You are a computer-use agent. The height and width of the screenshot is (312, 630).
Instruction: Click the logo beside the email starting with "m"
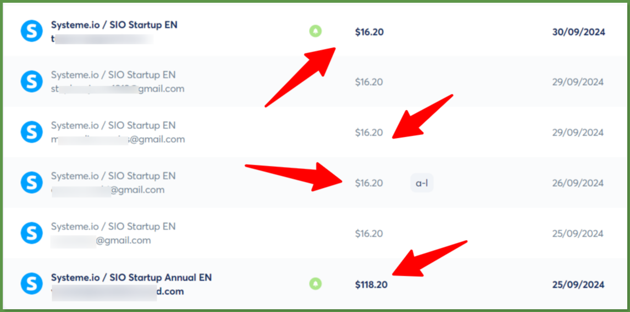pos(31,132)
